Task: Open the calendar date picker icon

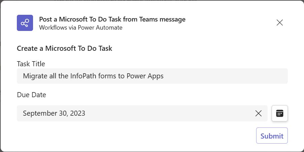Action: tap(279, 113)
